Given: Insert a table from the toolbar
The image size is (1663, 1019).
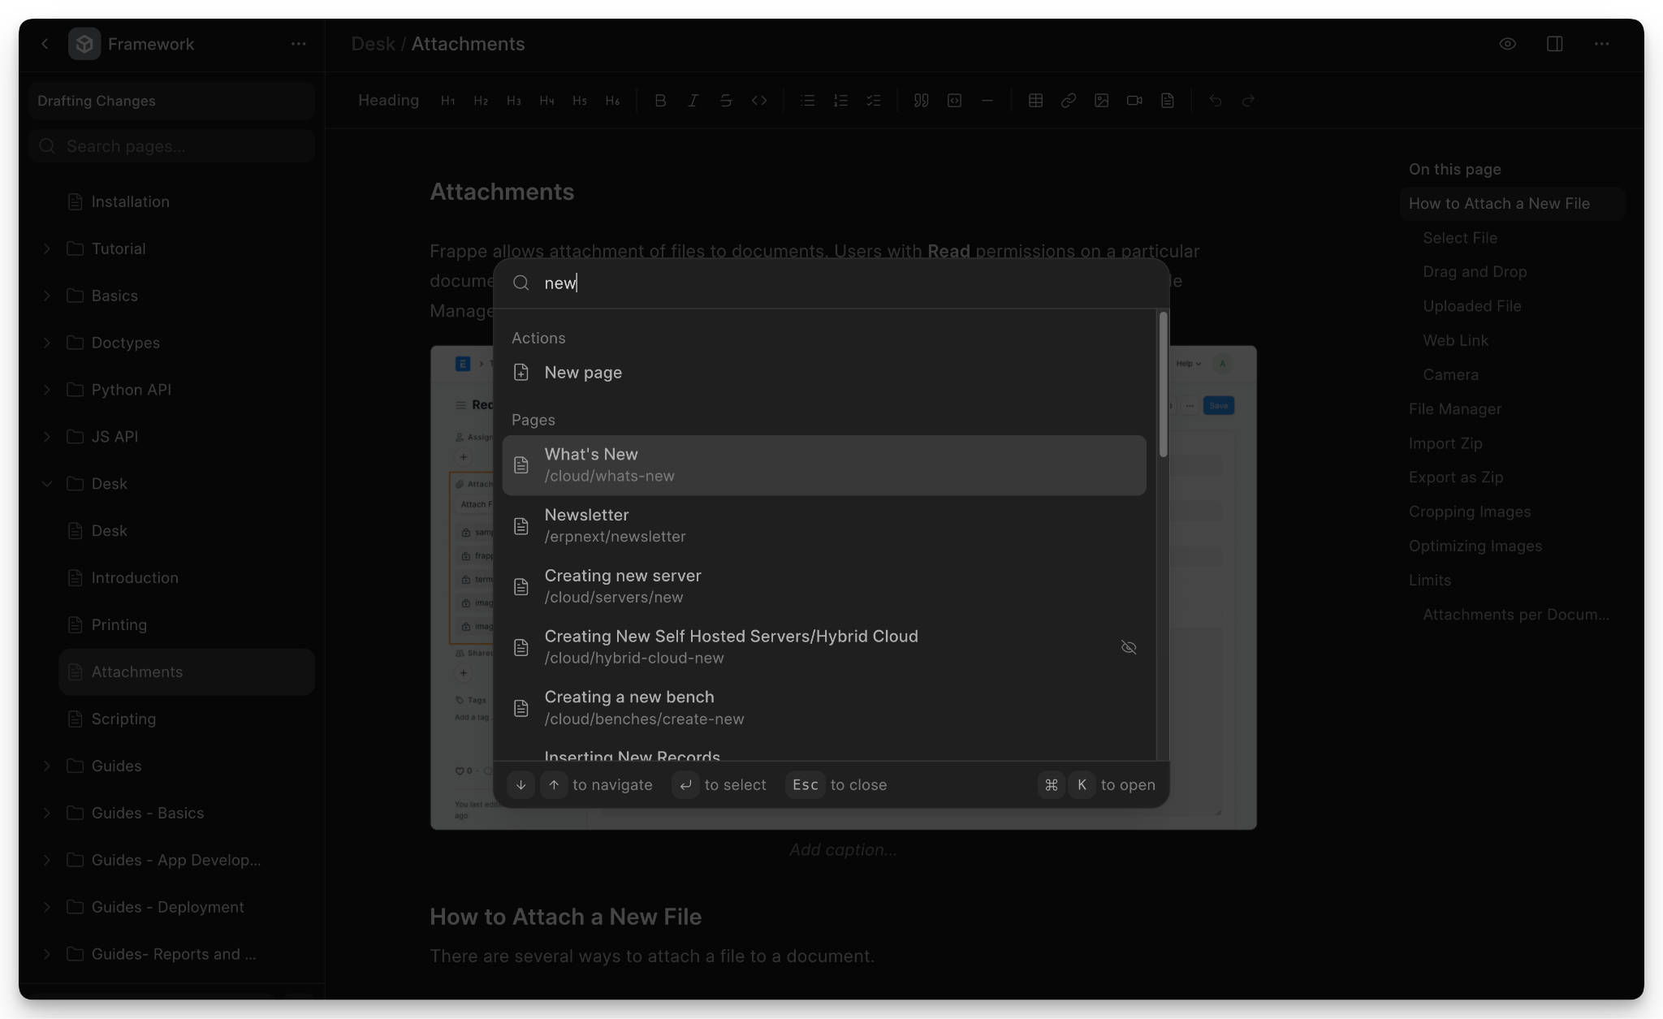Looking at the screenshot, I should pos(1035,101).
